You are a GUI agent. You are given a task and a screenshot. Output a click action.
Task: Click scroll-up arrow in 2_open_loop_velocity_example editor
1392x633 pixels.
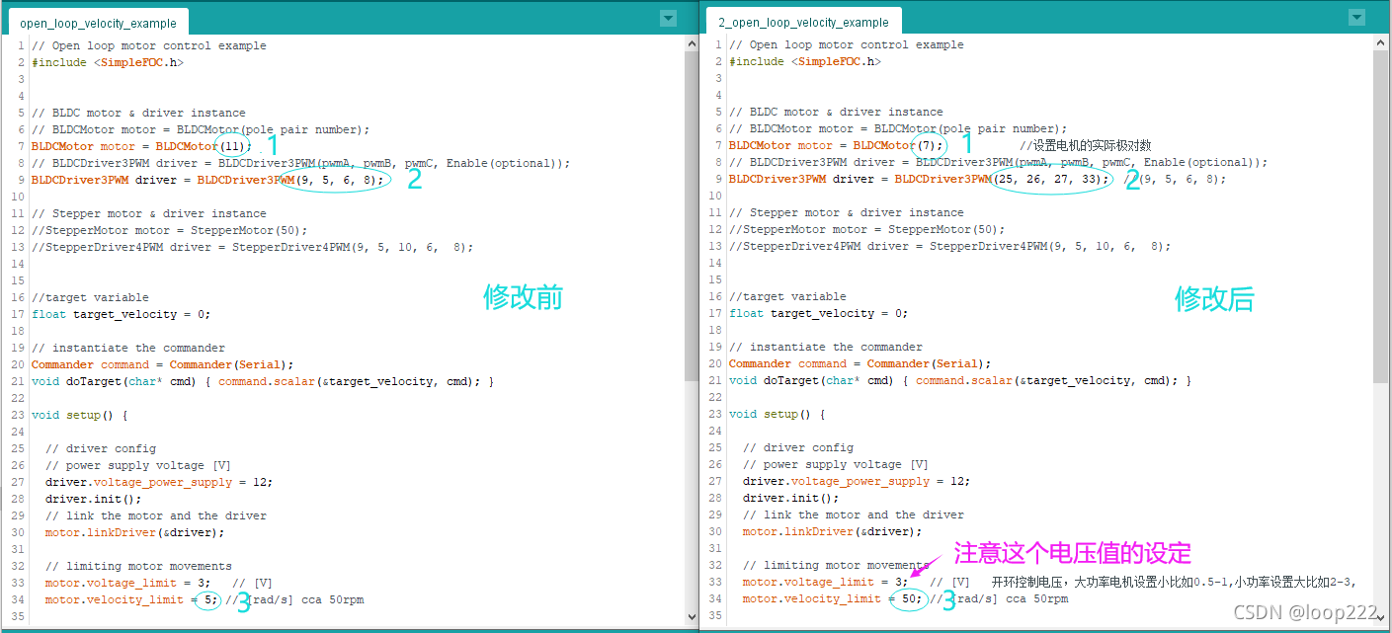tap(1380, 43)
